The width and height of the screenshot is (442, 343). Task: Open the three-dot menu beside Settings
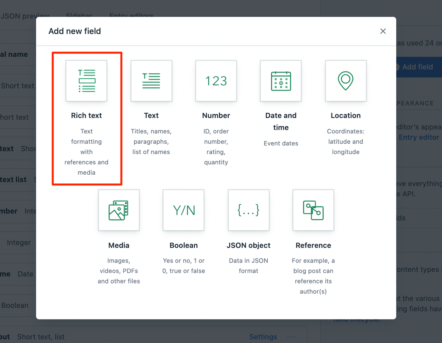click(x=291, y=337)
